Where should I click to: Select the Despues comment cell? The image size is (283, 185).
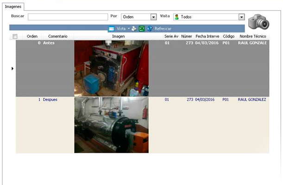pos(50,99)
